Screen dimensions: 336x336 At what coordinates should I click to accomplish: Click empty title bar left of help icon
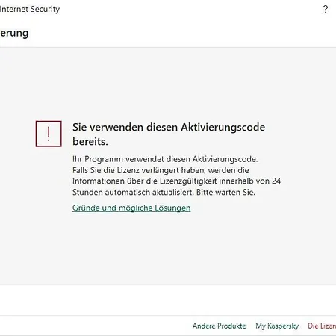point(189,10)
